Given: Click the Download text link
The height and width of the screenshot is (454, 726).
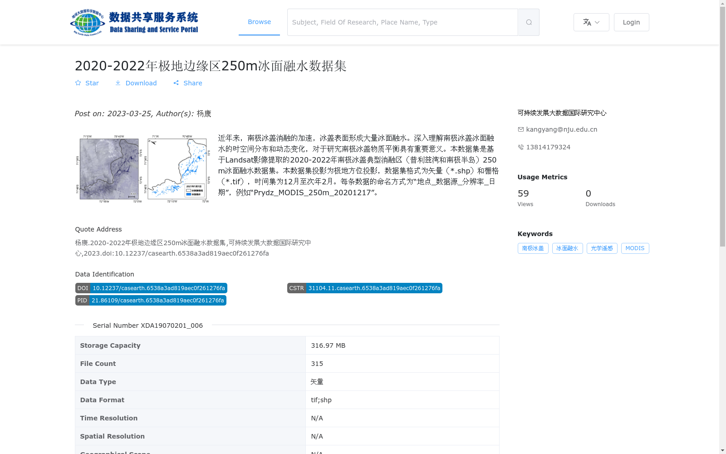Looking at the screenshot, I should coord(141,83).
